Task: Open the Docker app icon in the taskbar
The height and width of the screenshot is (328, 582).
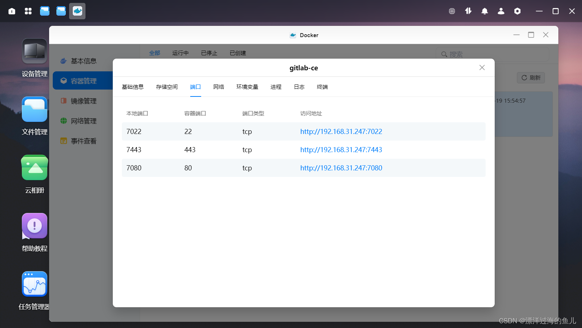Action: [77, 11]
